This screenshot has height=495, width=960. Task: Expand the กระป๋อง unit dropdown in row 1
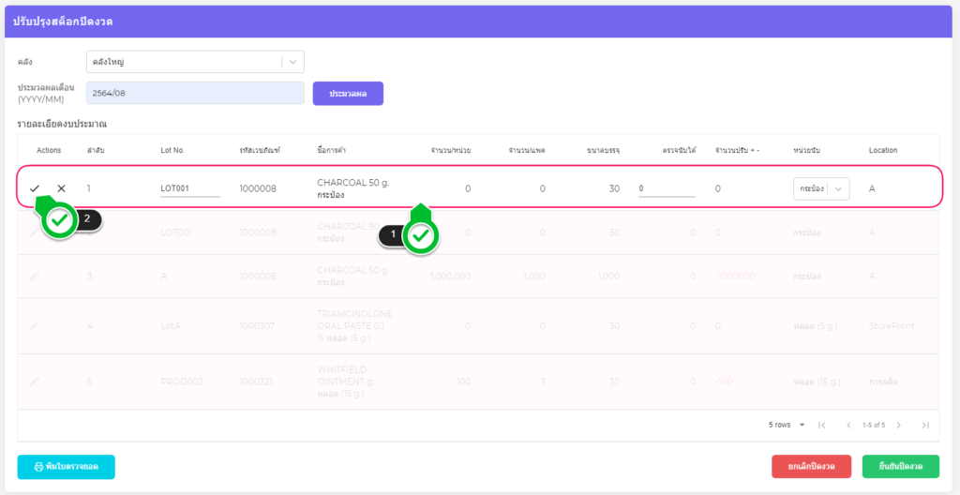pyautogui.click(x=838, y=188)
